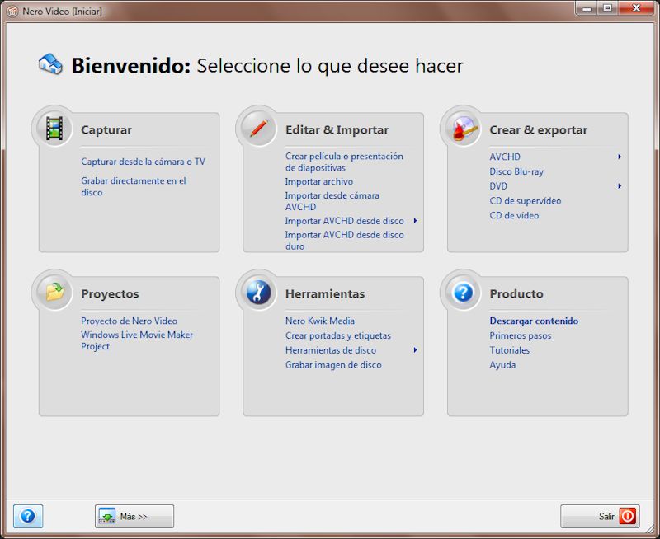The height and width of the screenshot is (539, 660).
Task: Click the Producto heading
Action: [516, 294]
